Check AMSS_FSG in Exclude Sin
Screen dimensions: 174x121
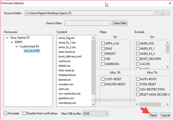pyautogui.click(x=138, y=43)
